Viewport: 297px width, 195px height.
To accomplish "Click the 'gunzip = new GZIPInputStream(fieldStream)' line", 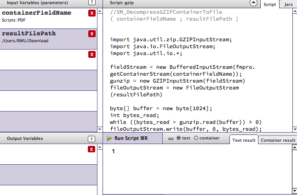I will click(x=177, y=81).
